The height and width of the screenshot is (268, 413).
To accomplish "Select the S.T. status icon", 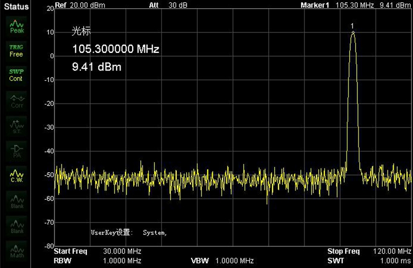I will coord(17,125).
